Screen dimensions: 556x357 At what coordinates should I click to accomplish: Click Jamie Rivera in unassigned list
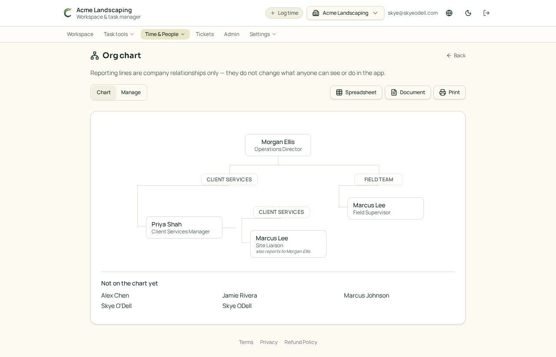pos(240,295)
